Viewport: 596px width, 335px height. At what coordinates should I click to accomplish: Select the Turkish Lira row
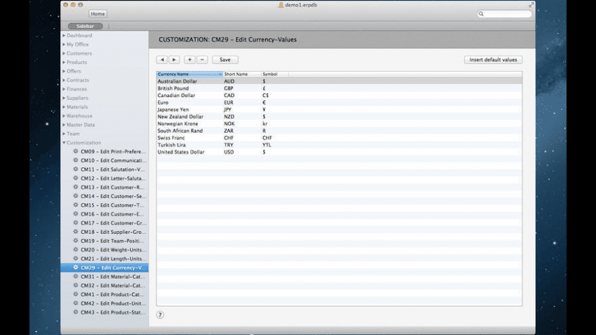point(339,145)
